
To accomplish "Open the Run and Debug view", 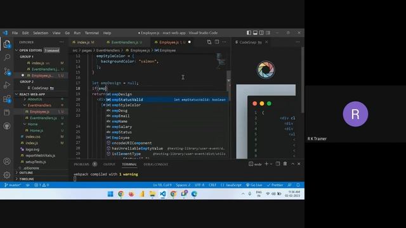I will tap(7, 85).
